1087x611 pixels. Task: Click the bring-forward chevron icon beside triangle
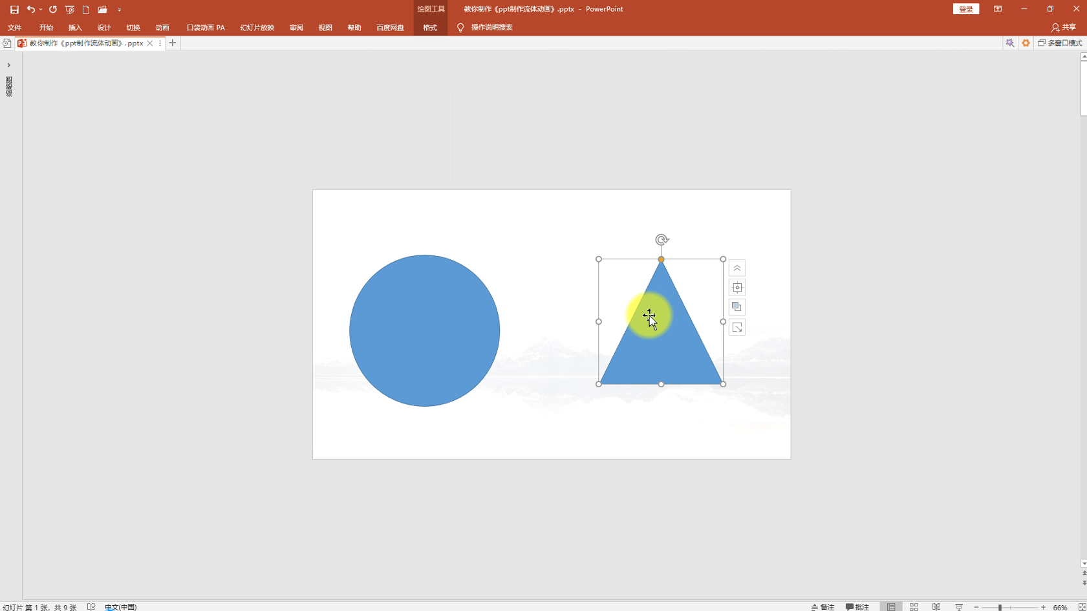coord(737,268)
